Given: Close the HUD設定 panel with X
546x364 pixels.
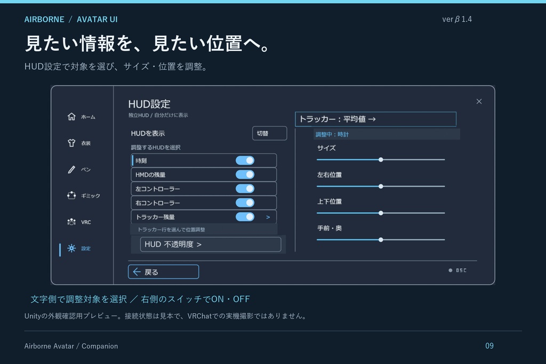Looking at the screenshot, I should point(479,101).
